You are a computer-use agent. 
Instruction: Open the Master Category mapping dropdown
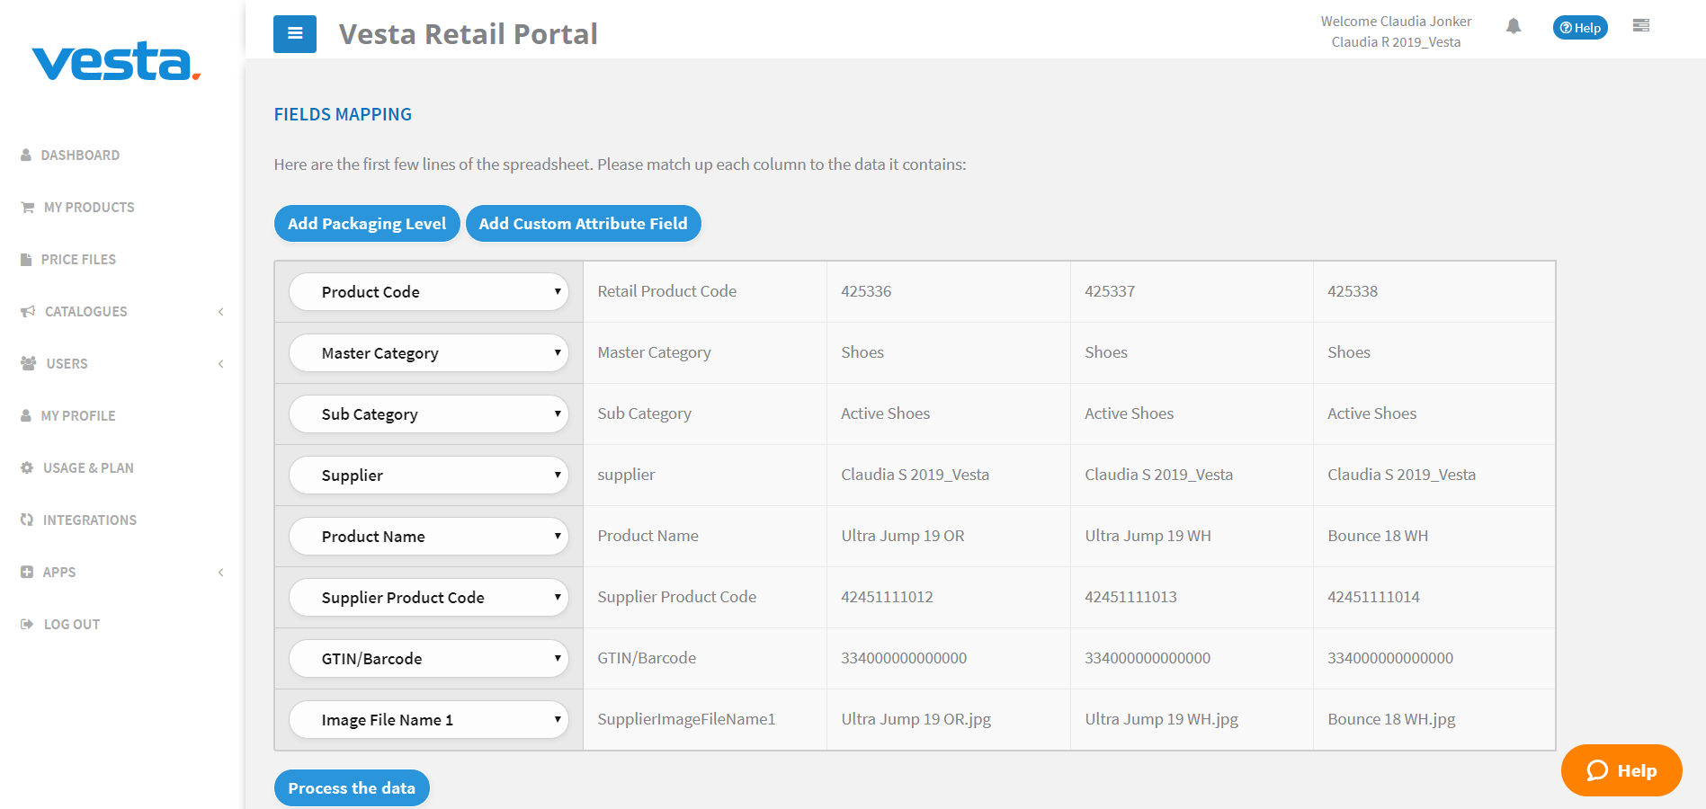click(429, 352)
